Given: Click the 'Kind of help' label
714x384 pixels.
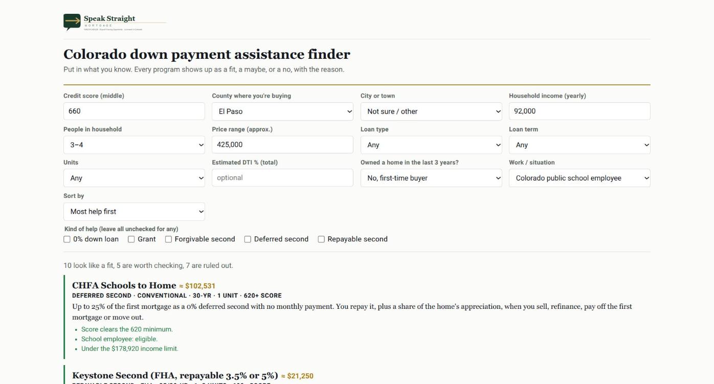Looking at the screenshot, I should (121, 229).
